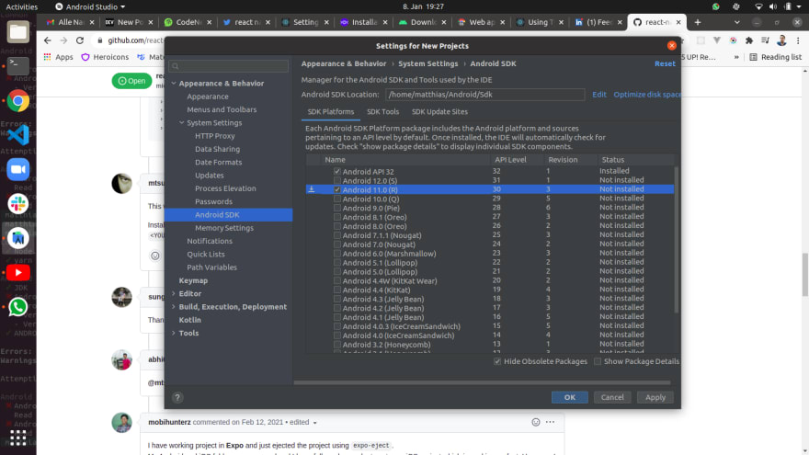Click Optimize disk space link

click(647, 95)
